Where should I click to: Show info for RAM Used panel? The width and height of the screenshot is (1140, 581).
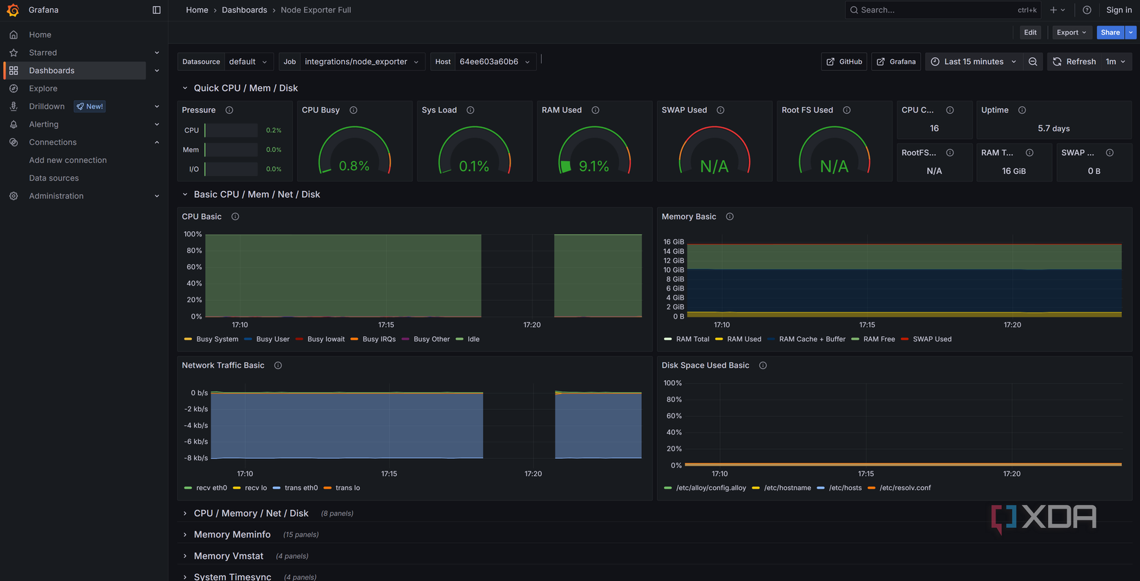(596, 110)
